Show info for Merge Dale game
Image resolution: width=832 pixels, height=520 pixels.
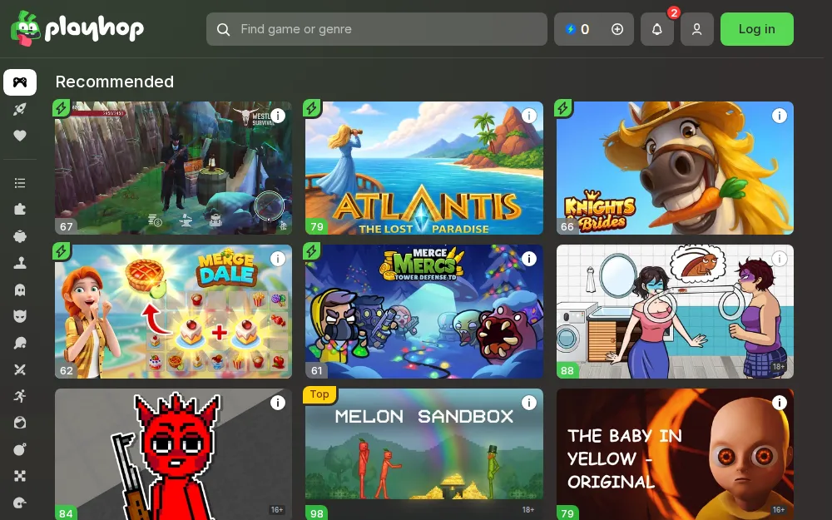(278, 259)
